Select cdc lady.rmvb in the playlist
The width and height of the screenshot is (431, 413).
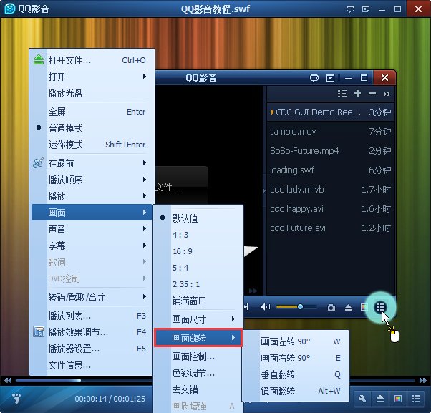coord(331,190)
